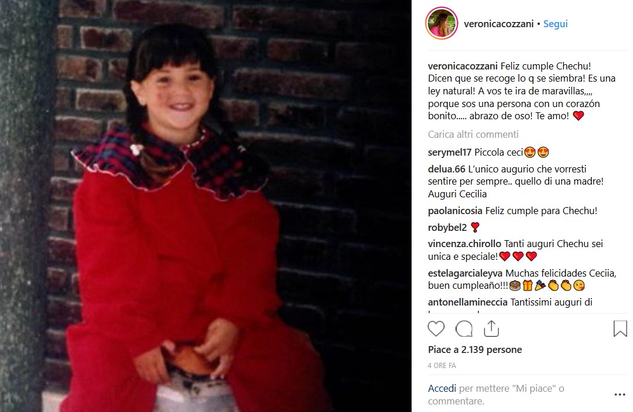Click the childhood photo of the girl

tap(206, 206)
